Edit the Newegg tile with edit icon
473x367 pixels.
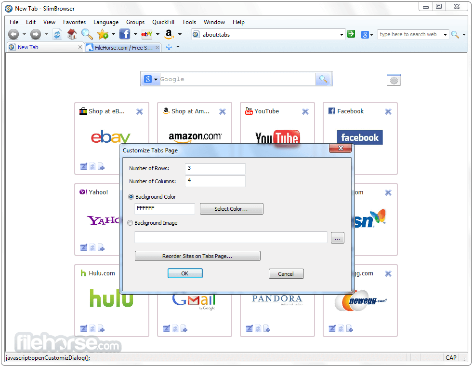(x=332, y=328)
